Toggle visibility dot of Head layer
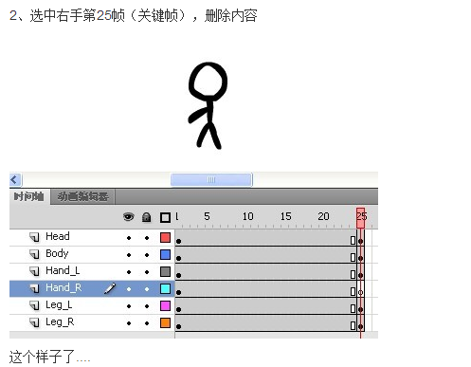The image size is (471, 367). [x=129, y=238]
